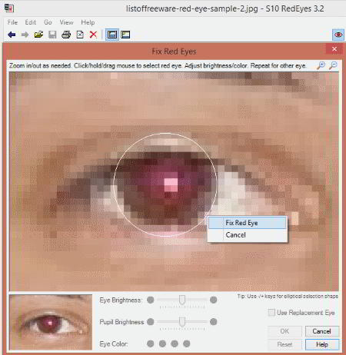The width and height of the screenshot is (346, 355).
Task: Select the fourth Eye Color dot
Action: (187, 343)
